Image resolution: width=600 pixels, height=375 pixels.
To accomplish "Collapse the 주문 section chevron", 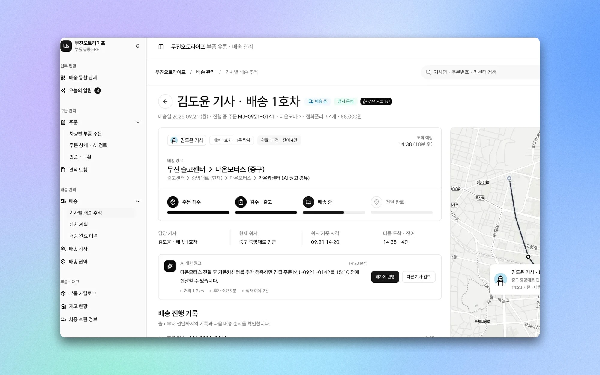I will pos(138,122).
